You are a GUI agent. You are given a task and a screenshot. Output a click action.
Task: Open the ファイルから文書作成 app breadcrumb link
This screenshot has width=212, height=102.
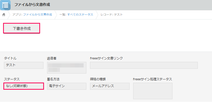38,14
